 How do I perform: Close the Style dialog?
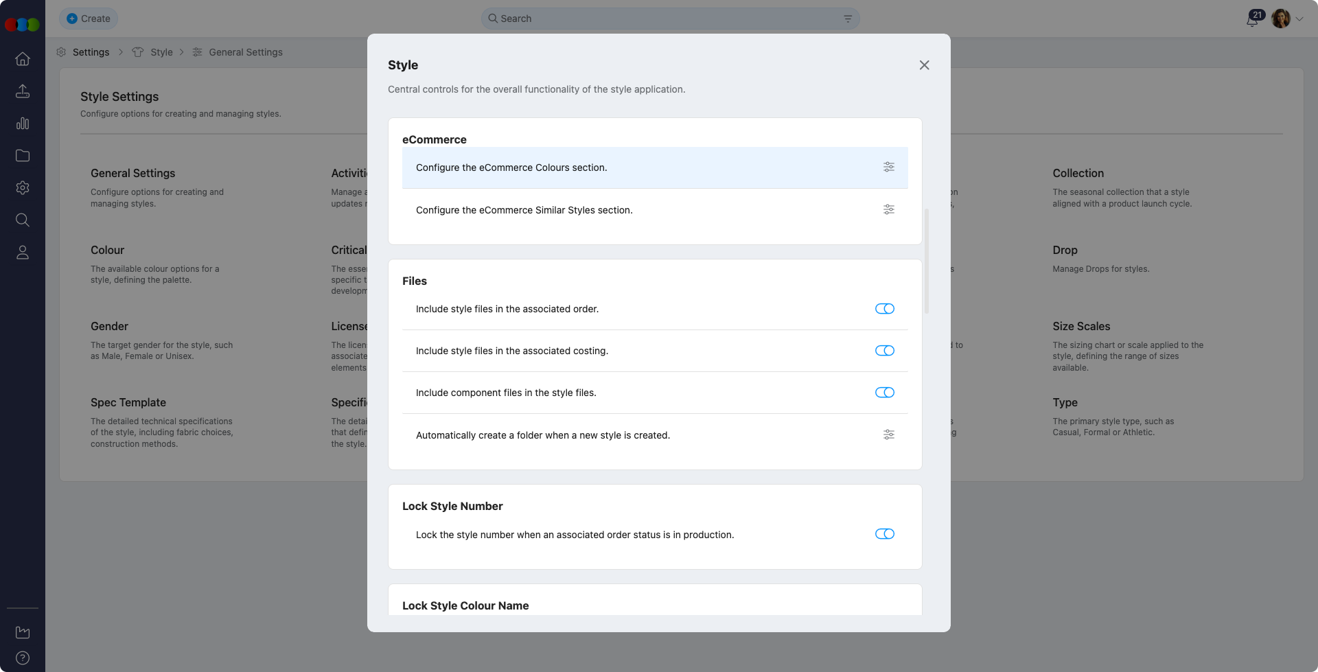924,65
